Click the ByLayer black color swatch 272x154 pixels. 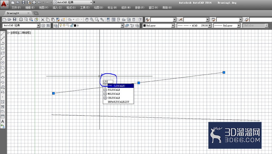144,26
